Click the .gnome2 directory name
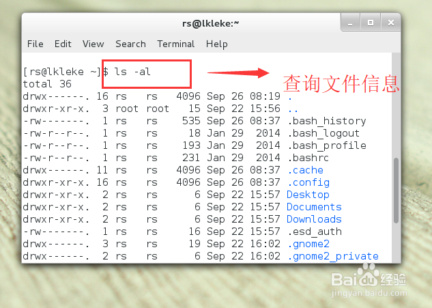 click(x=308, y=244)
